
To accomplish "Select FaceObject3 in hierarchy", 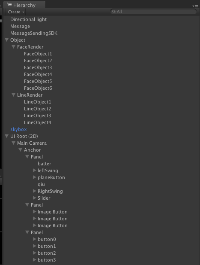I will click(38, 67).
